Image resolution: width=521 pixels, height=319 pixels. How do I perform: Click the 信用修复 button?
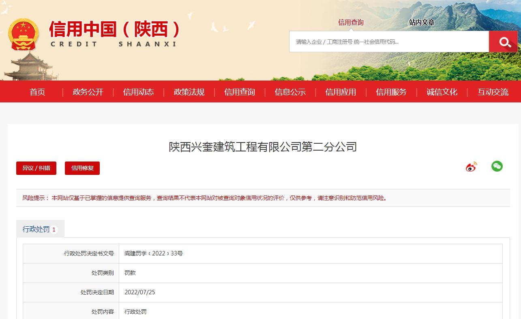82,168
